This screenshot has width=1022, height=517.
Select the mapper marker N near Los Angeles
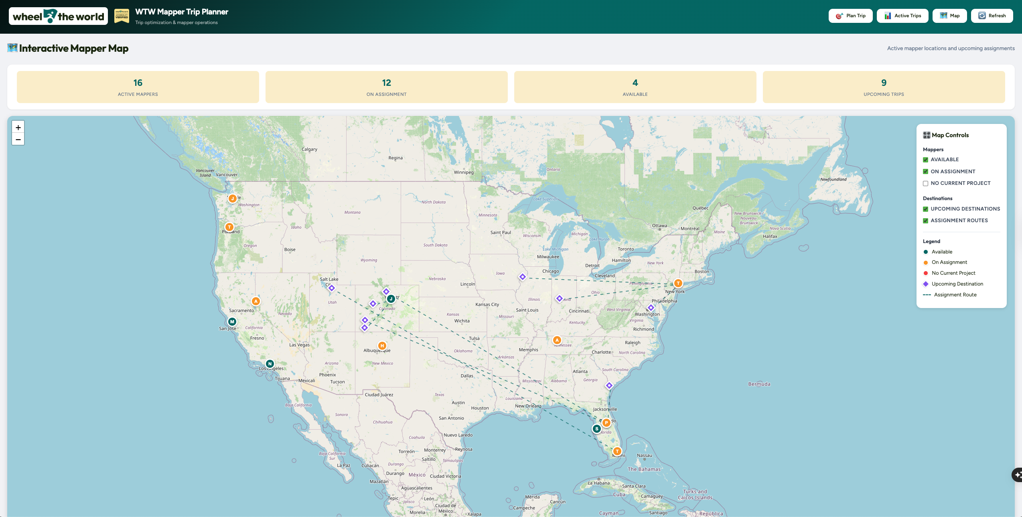pos(270,364)
